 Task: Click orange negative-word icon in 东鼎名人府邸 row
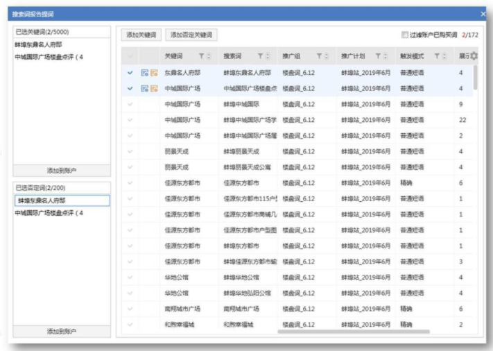[x=154, y=73]
